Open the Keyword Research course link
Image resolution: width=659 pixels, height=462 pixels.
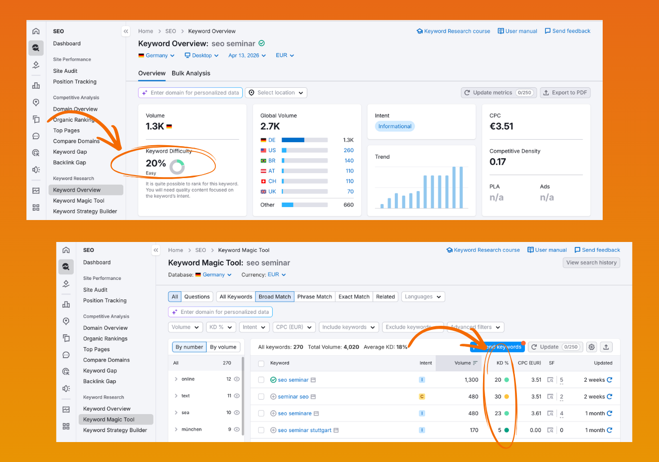click(453, 31)
